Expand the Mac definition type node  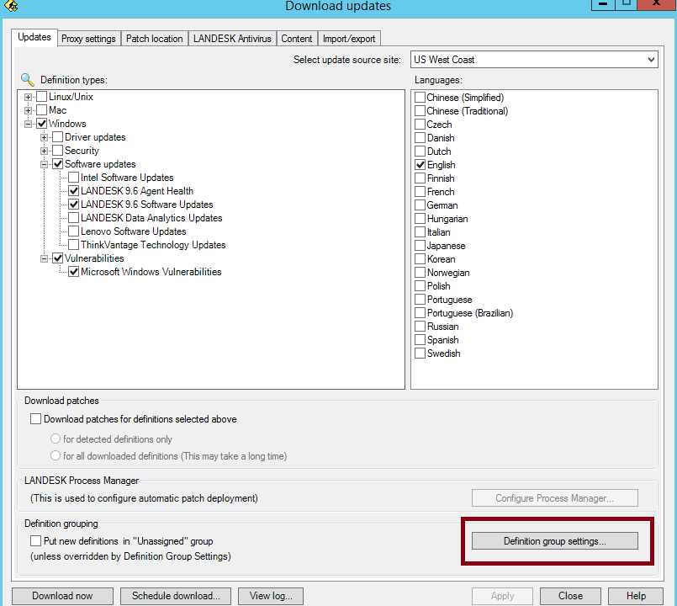tap(28, 109)
